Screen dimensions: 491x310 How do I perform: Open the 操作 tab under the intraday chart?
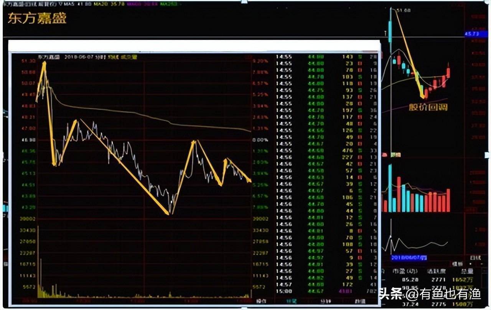pos(261,301)
